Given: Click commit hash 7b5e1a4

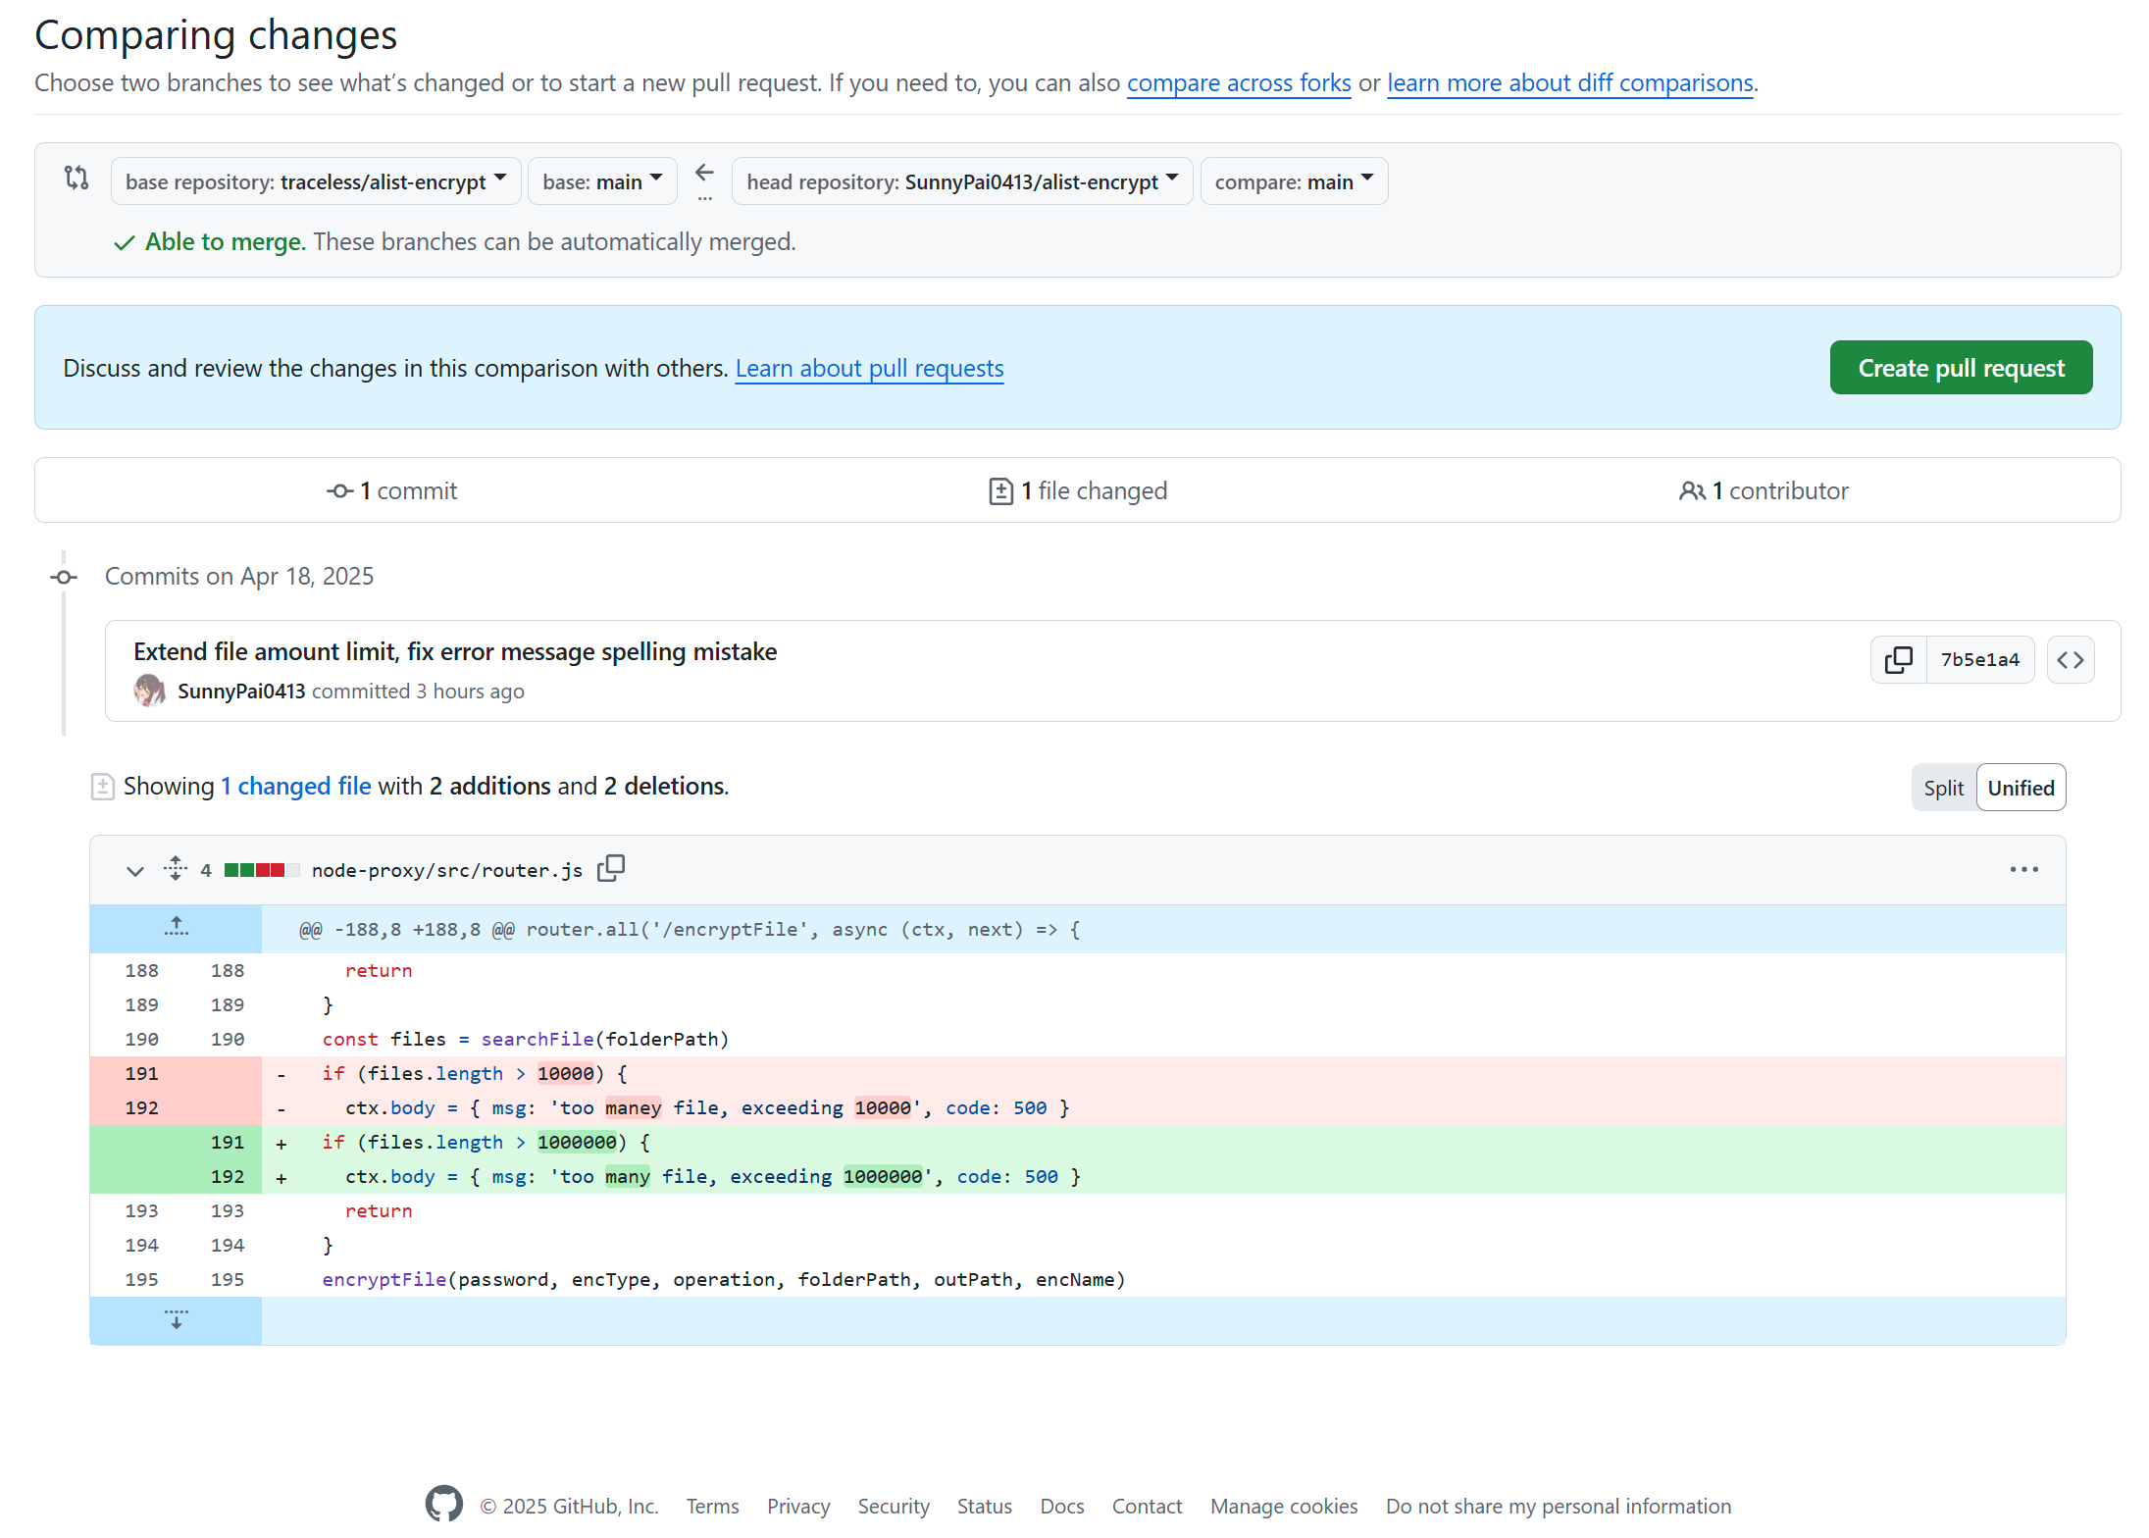Looking at the screenshot, I should point(1979,659).
